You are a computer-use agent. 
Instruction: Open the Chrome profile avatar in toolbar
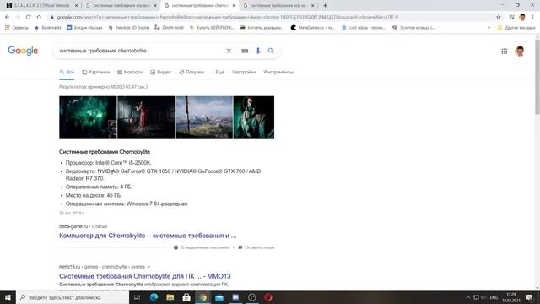[522, 17]
